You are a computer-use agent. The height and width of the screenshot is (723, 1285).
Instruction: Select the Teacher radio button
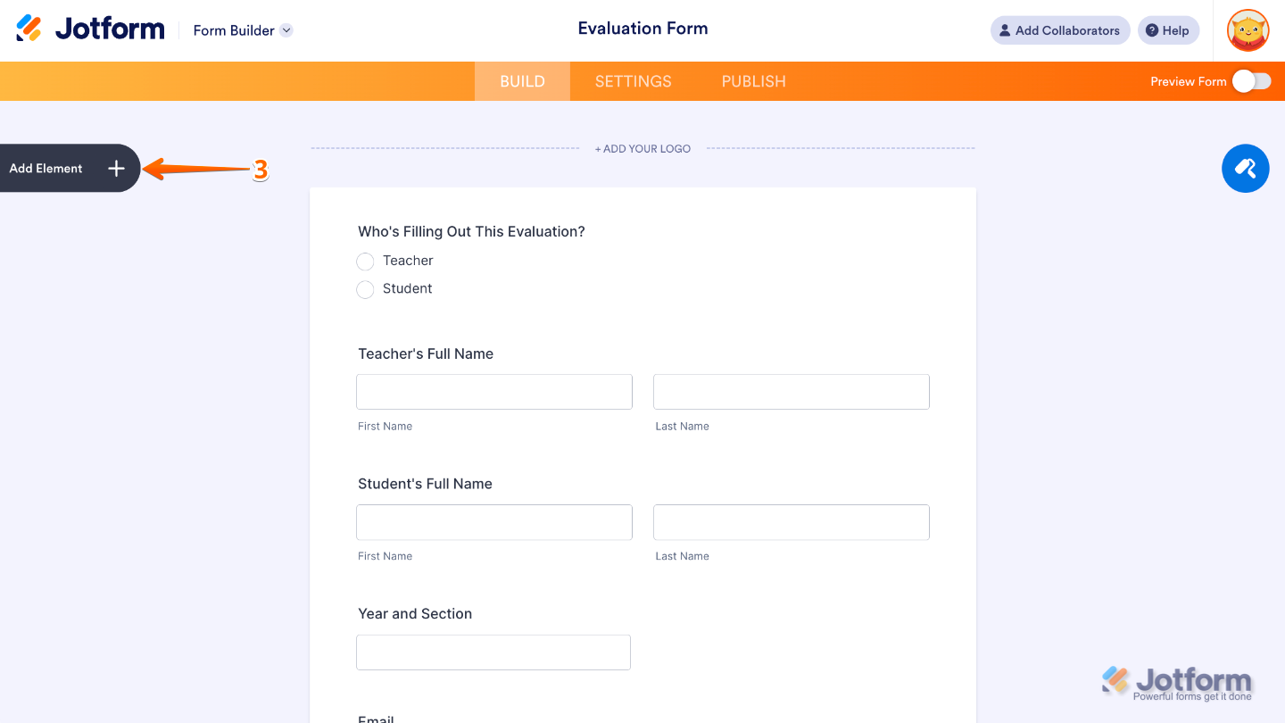365,262
